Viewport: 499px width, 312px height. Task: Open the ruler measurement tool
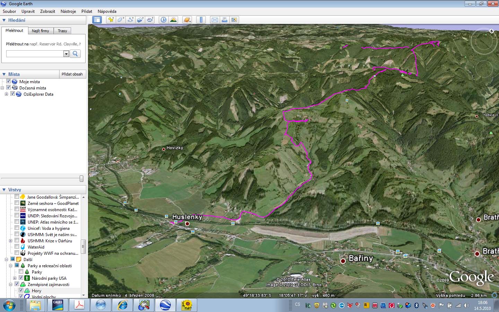pos(201,20)
